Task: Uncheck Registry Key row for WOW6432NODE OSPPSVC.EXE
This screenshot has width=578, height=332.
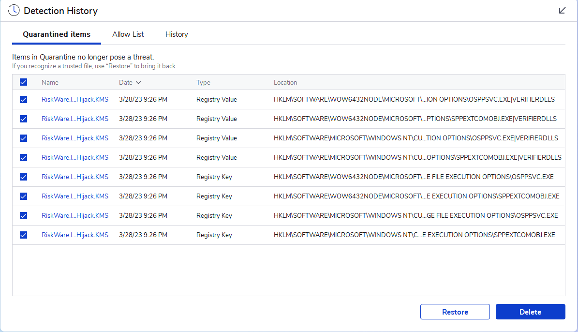Action: pyautogui.click(x=23, y=177)
